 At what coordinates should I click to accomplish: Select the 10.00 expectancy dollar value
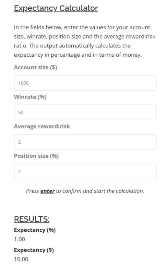(21, 259)
